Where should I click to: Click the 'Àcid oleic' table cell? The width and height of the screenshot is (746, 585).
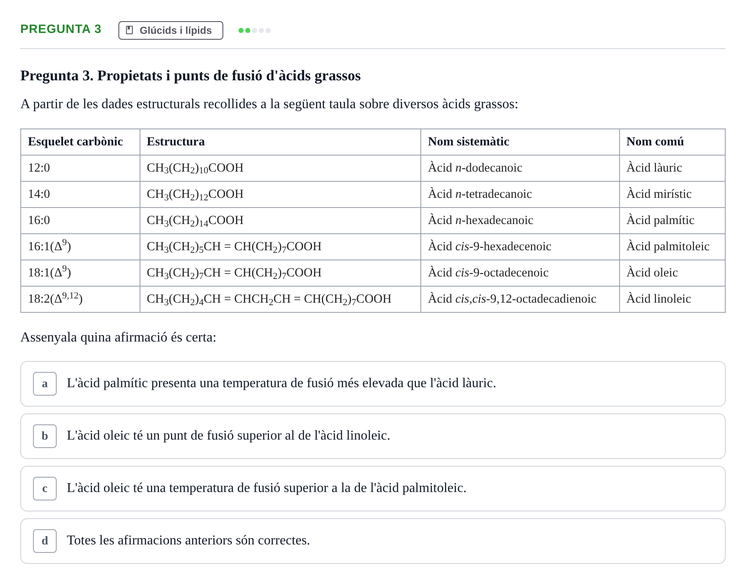(x=672, y=273)
